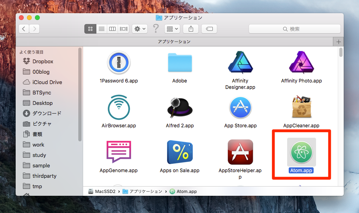Screen dimensions: 359x213
Task: Click the よく使う項目 sidebar heading
Action: pyautogui.click(x=31, y=52)
